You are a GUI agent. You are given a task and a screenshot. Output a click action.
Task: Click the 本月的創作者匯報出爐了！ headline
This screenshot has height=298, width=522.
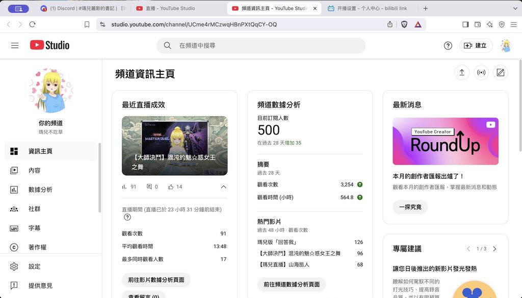click(428, 176)
